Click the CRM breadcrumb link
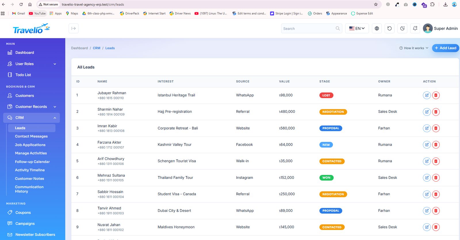This screenshot has height=240, width=460. click(x=97, y=48)
